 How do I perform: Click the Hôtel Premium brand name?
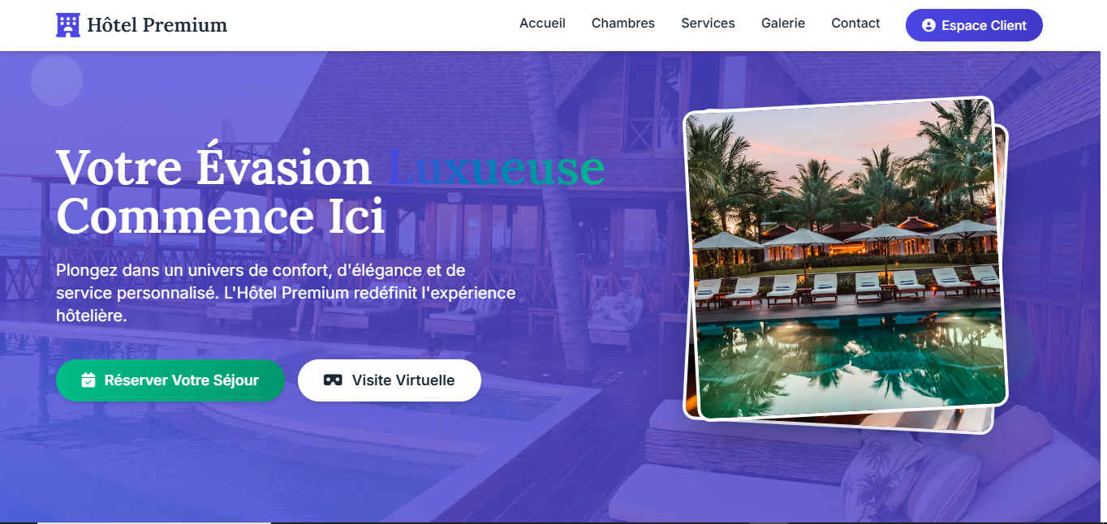pos(157,25)
